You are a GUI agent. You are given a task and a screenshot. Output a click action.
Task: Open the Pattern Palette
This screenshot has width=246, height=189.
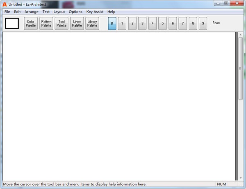coord(46,23)
